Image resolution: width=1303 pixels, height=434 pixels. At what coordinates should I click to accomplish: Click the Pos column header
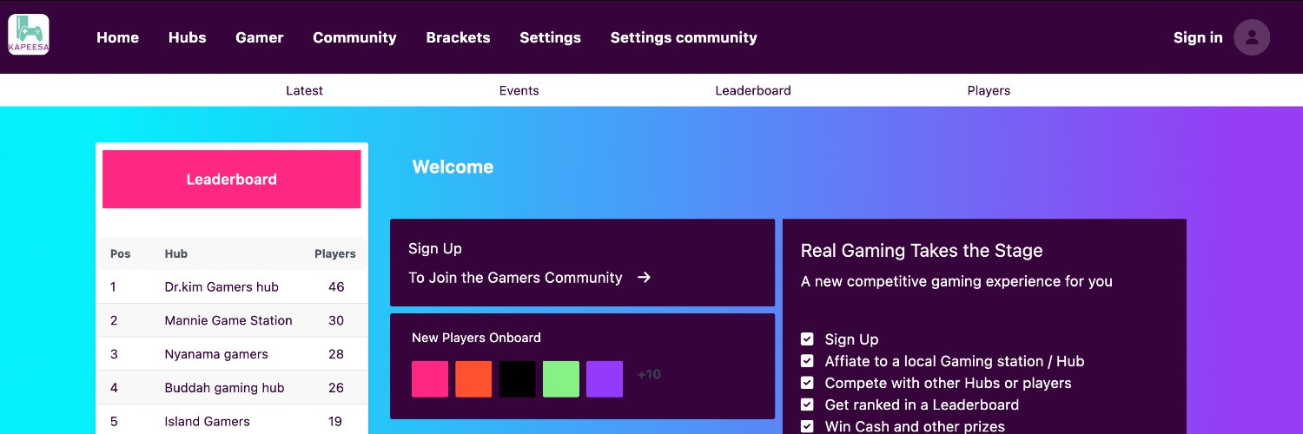pyautogui.click(x=120, y=253)
